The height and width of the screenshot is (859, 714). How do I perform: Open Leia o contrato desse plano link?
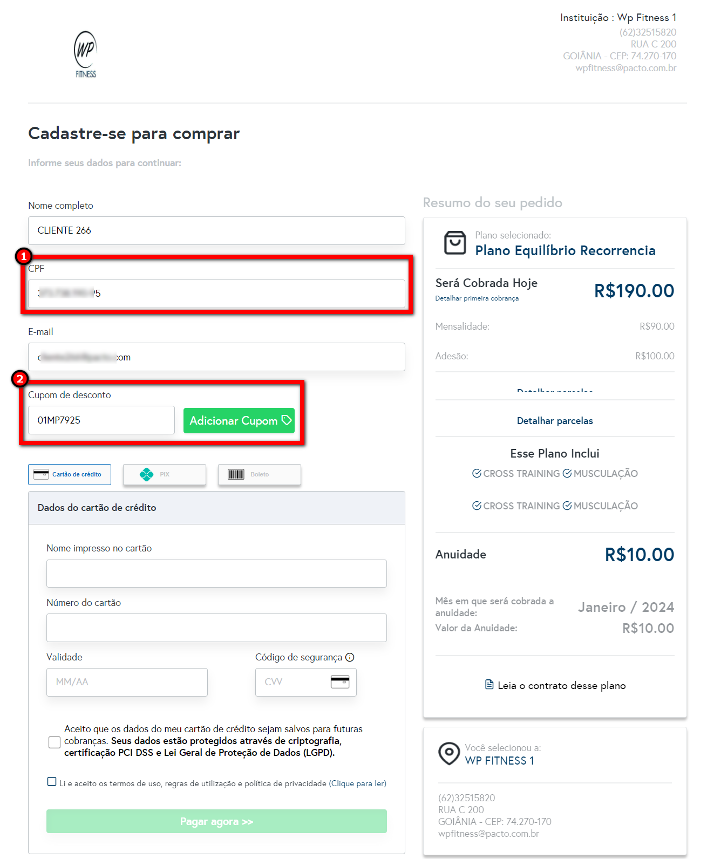tap(561, 686)
